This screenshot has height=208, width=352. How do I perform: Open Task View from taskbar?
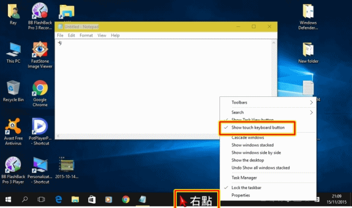(x=41, y=200)
